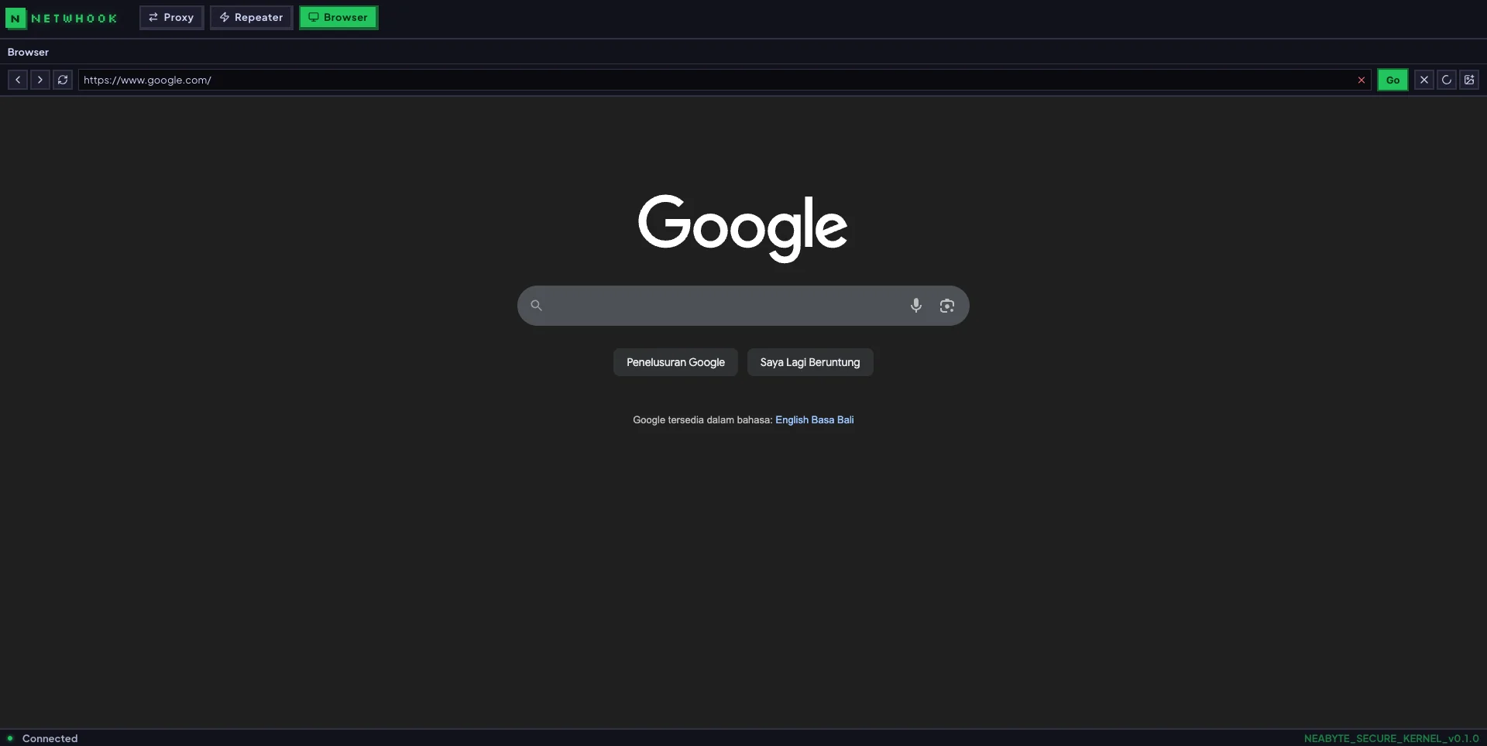Click the white X button beside Go
This screenshot has height=746, width=1487.
coord(1423,80)
